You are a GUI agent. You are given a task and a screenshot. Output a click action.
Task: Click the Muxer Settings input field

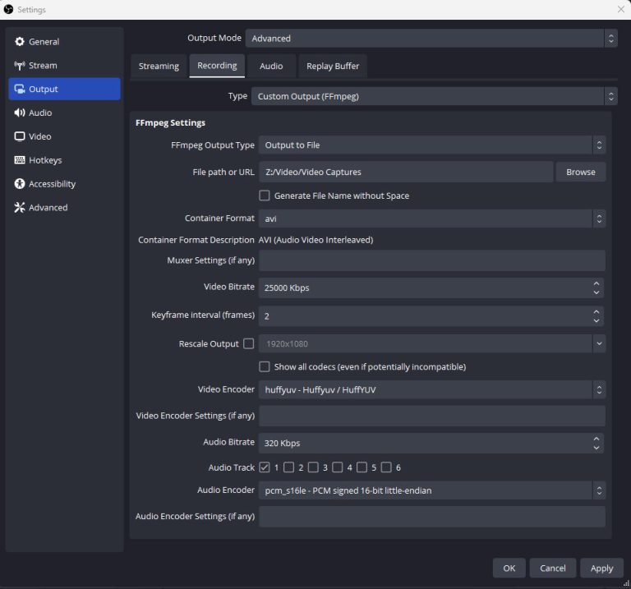[431, 261]
